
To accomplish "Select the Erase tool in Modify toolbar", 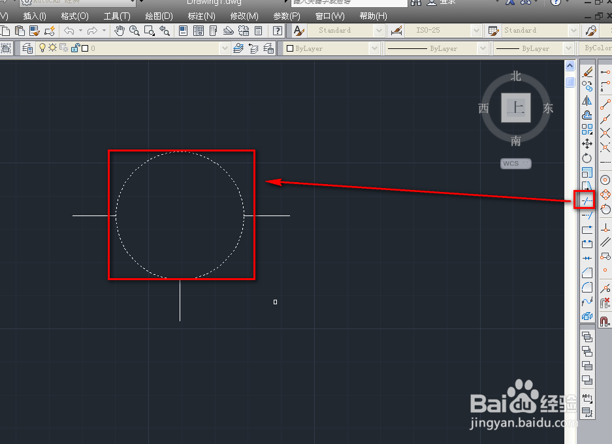I will tap(587, 72).
